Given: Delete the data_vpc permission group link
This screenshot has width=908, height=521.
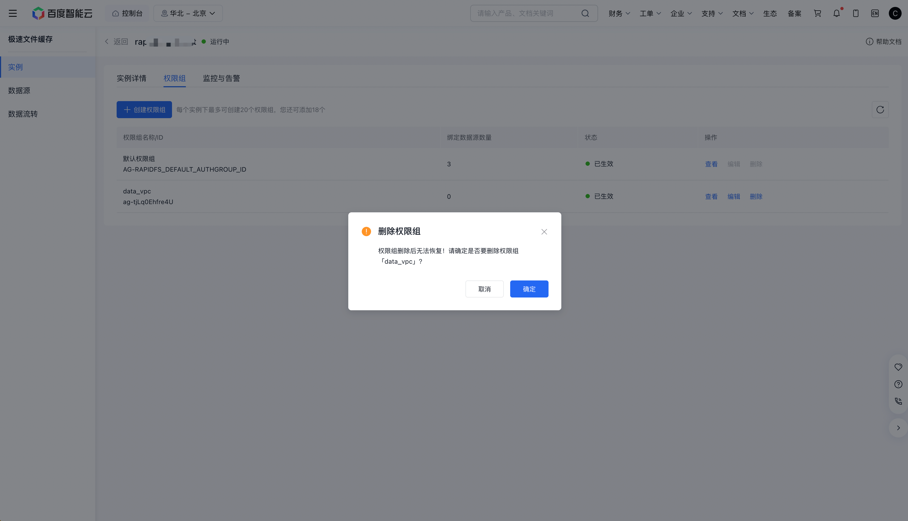Looking at the screenshot, I should click(x=756, y=196).
